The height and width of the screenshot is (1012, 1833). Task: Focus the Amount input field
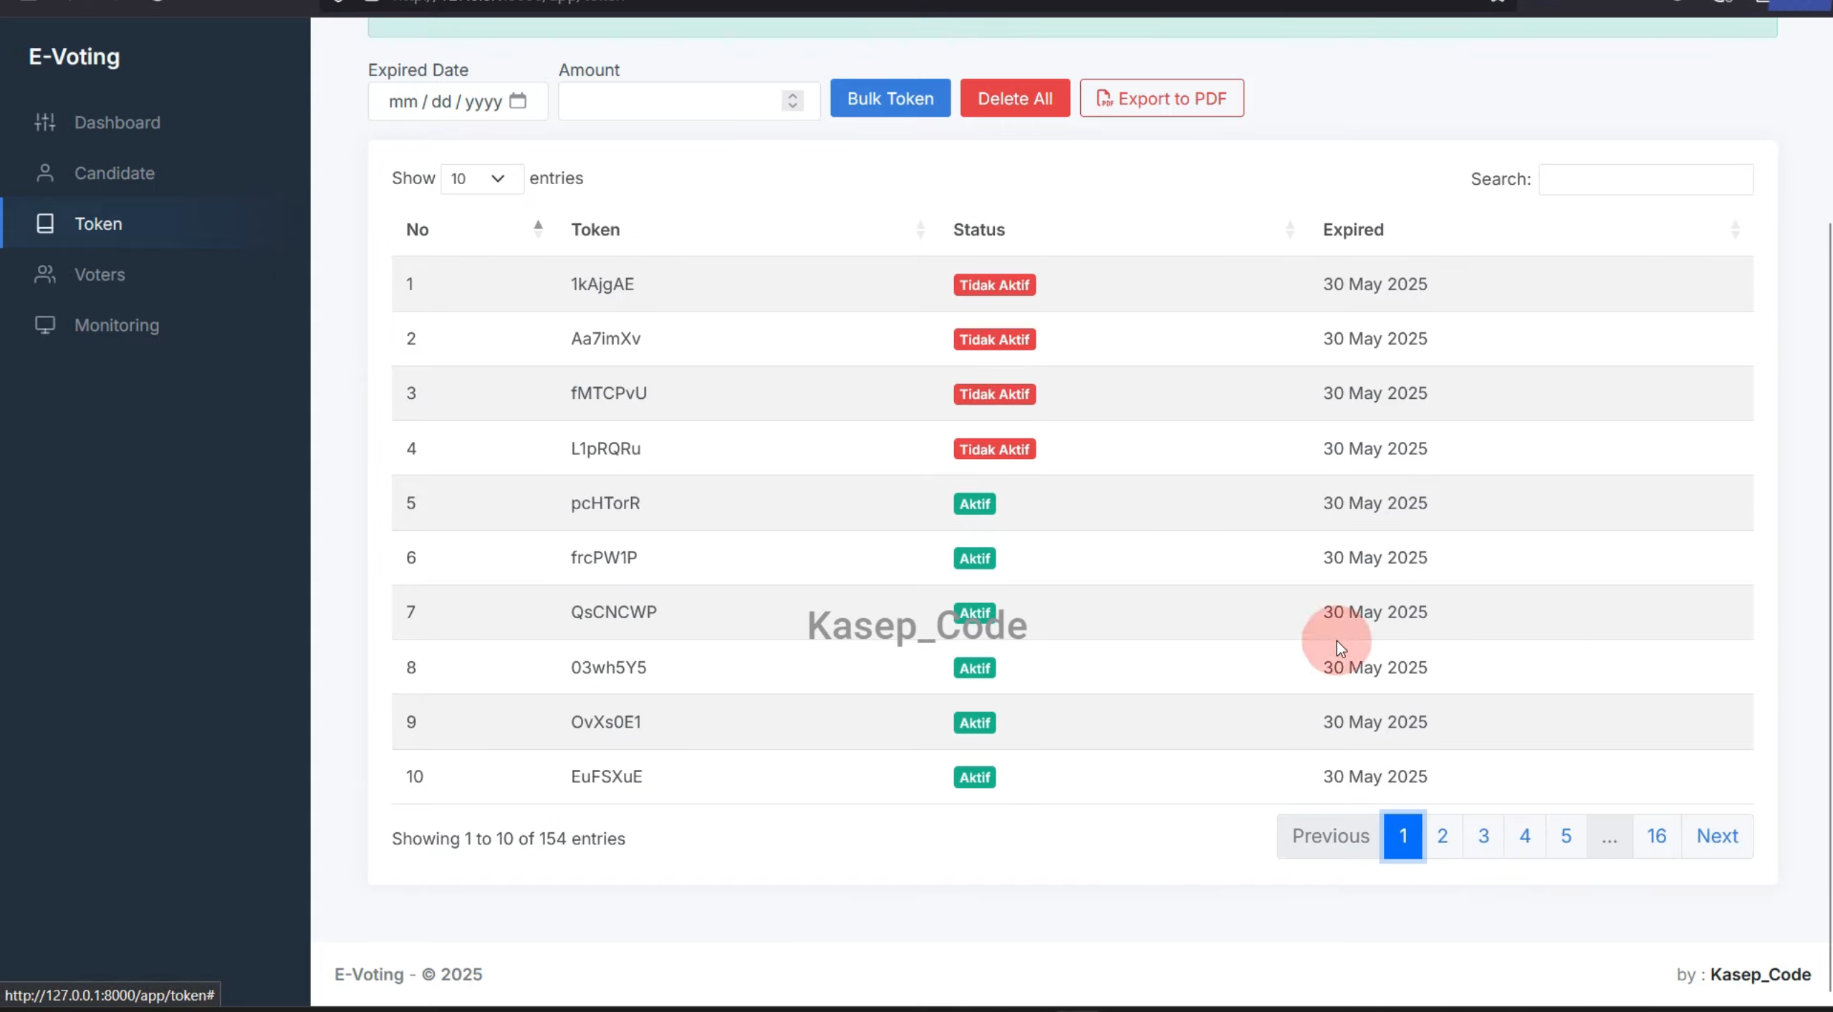click(x=689, y=101)
